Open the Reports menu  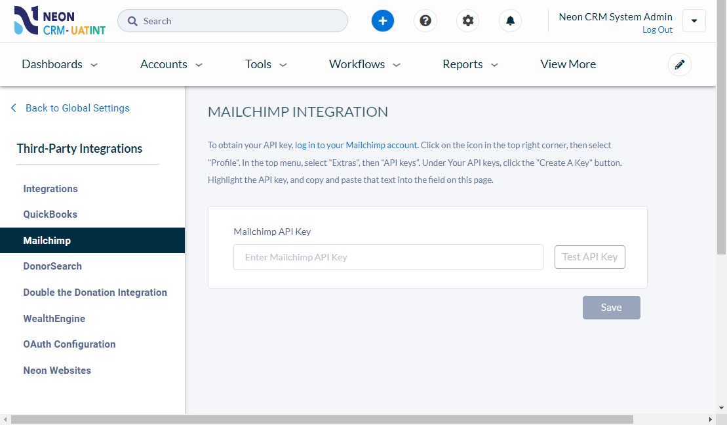point(463,64)
